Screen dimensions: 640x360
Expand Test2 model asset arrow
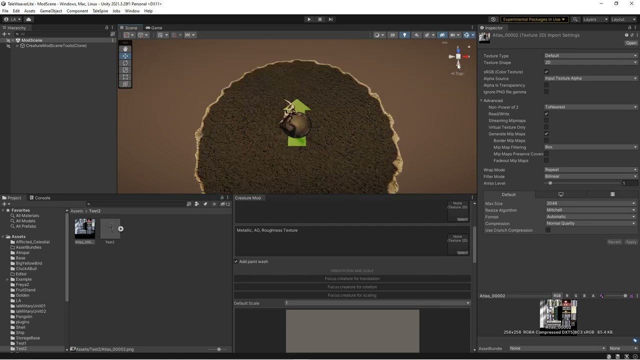[120, 229]
